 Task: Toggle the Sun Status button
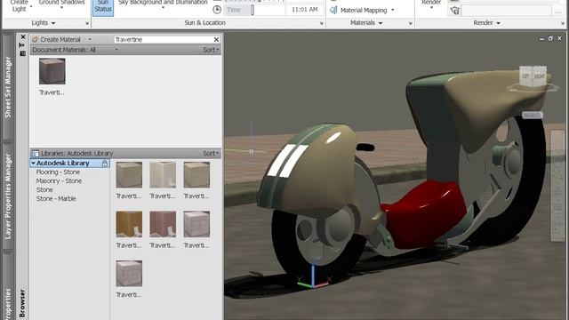103,7
